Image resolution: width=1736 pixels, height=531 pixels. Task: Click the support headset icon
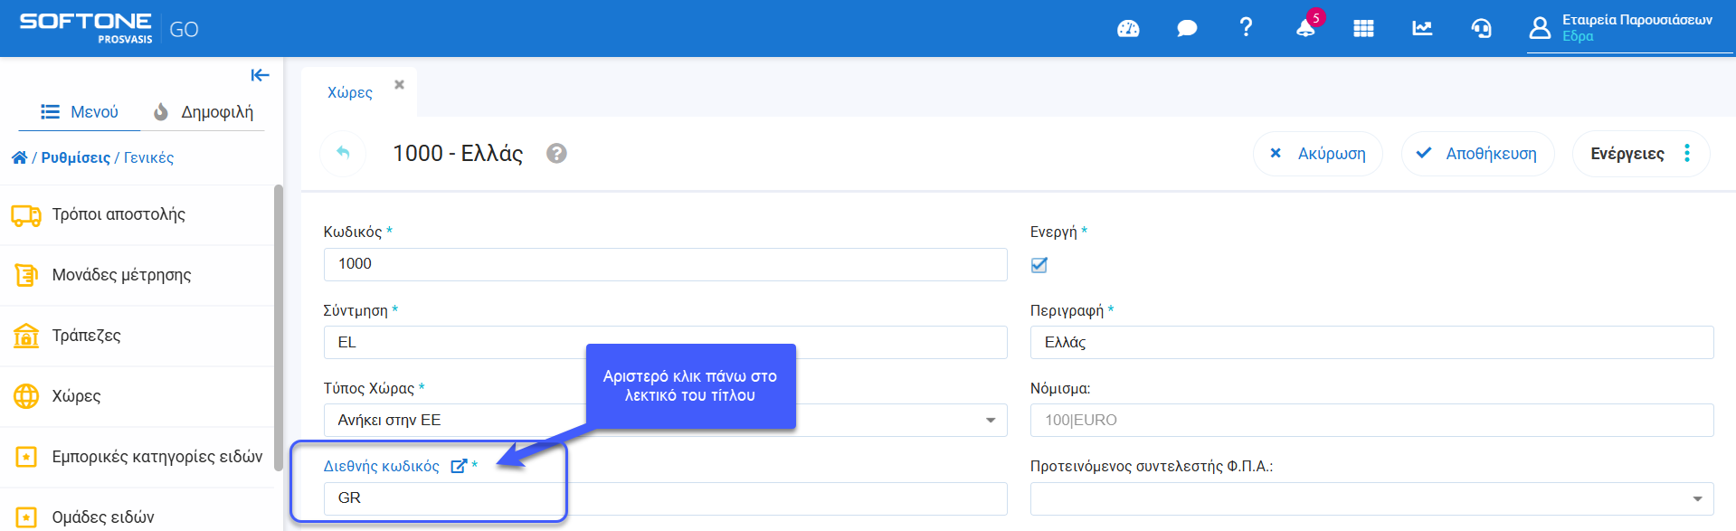click(x=1481, y=29)
